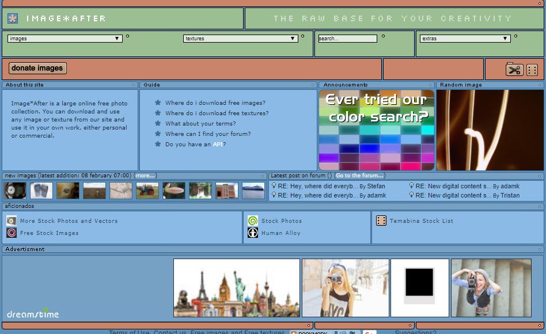The height and width of the screenshot is (334, 546).
Task: Open the gloves thumbnail in new images
Action: [41, 191]
